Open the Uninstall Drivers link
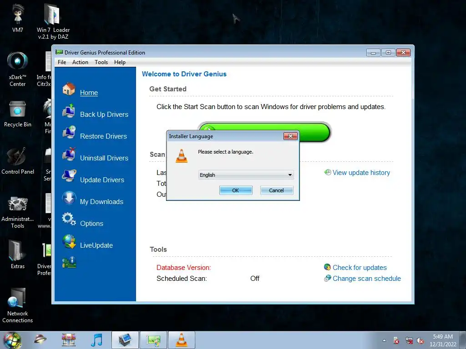The image size is (466, 349). 104,158
